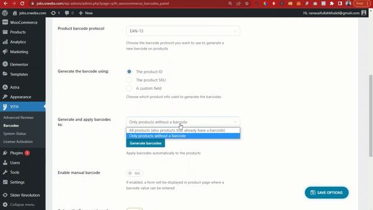Viewport: 373px width, 210px height.
Task: Go back with browser back arrow
Action: [x=5, y=3]
